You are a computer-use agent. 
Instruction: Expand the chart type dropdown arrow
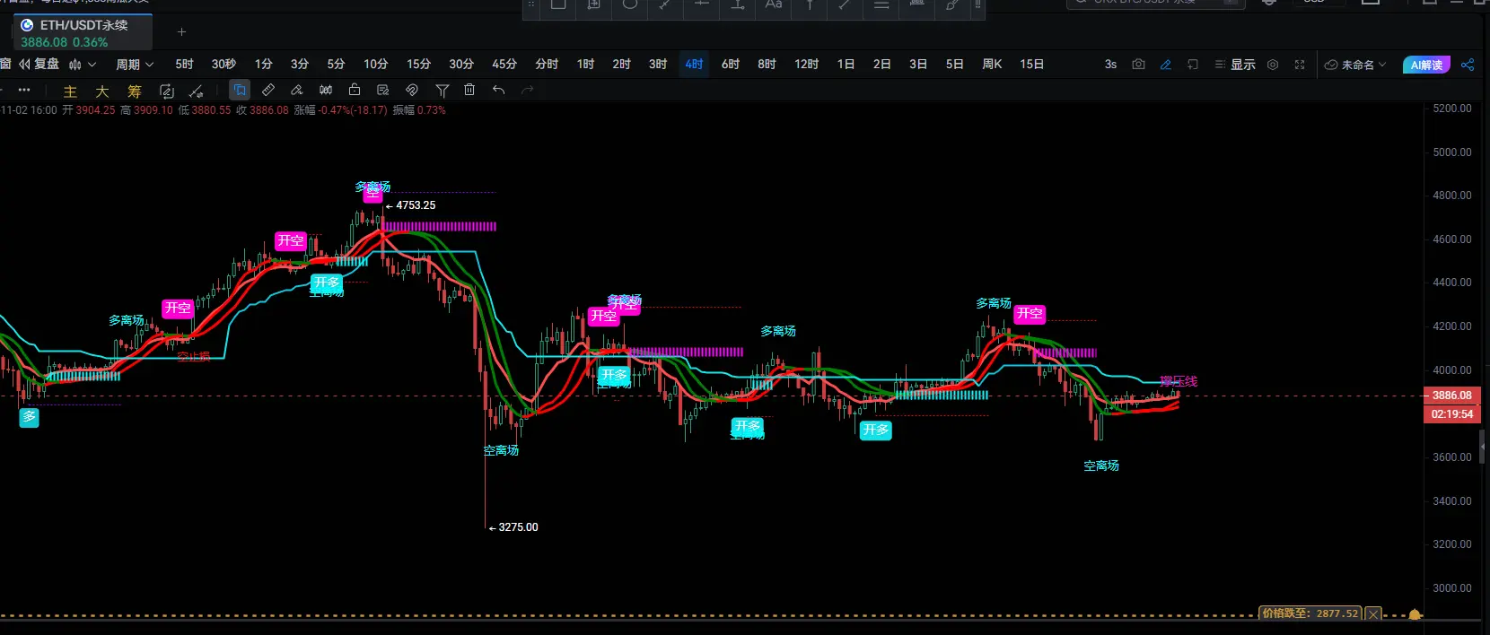tap(92, 65)
